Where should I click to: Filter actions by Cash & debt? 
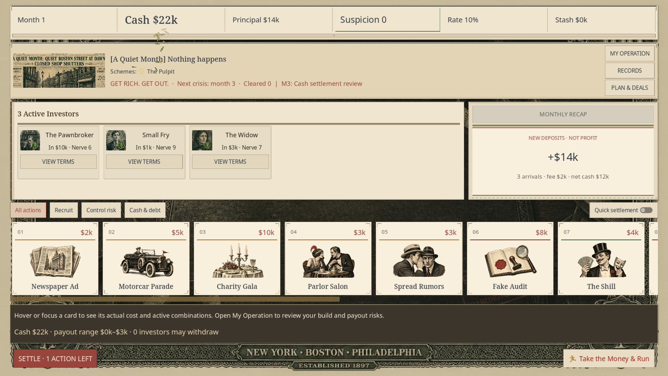(145, 210)
